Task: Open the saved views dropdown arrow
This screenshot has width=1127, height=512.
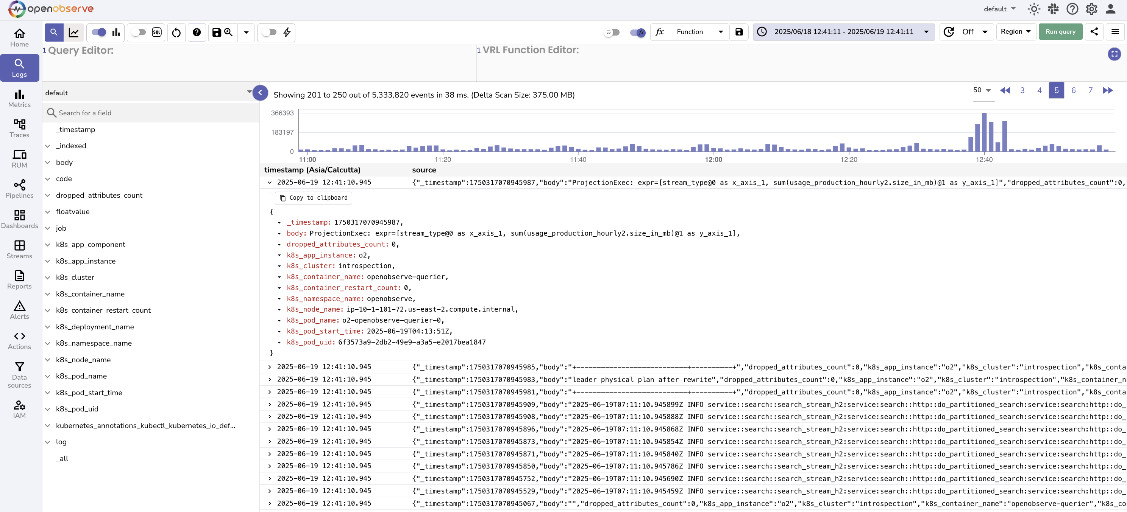Action: [x=246, y=32]
